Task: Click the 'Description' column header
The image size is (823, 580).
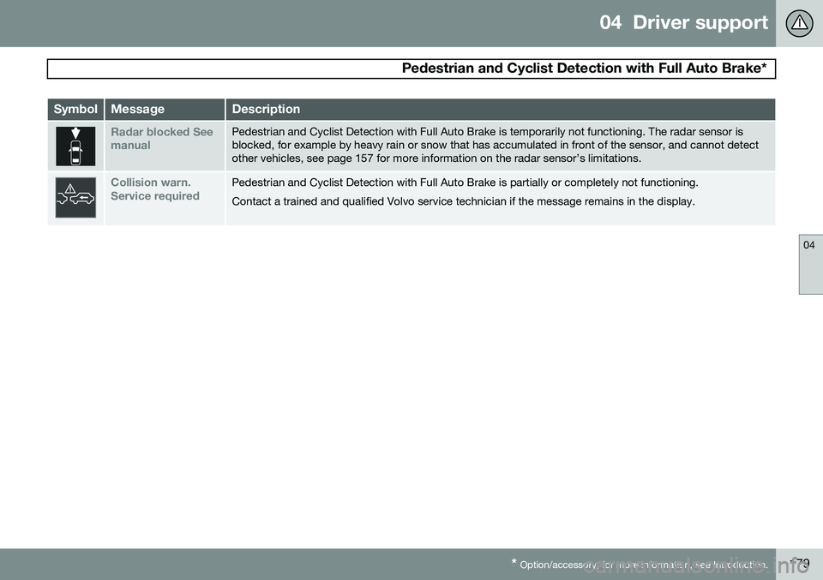Action: point(266,109)
